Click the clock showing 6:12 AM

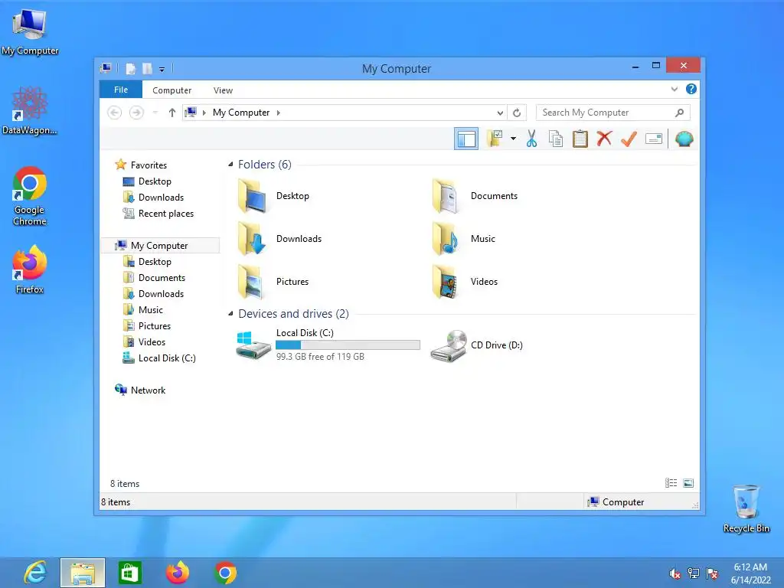click(x=750, y=567)
